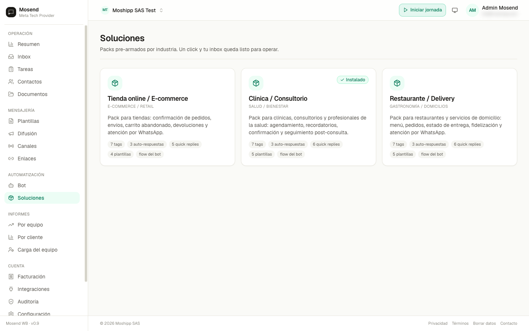This screenshot has height=331, width=529.
Task: Expand the Moshipp SAS Test workspace selector
Action: coord(132,10)
